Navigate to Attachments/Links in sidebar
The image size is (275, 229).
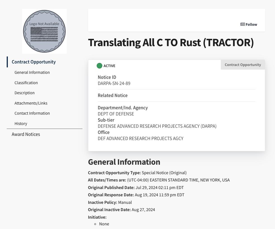31,103
